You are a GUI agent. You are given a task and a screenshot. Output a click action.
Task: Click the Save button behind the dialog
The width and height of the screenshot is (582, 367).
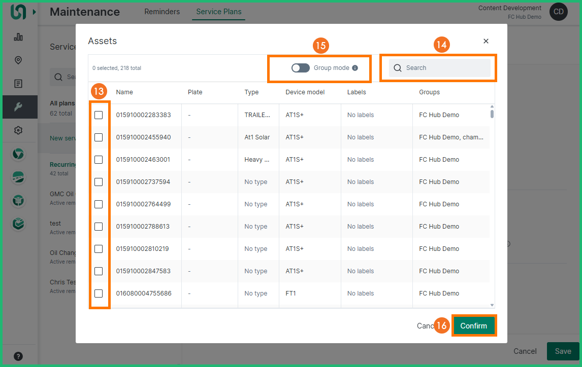(563, 351)
